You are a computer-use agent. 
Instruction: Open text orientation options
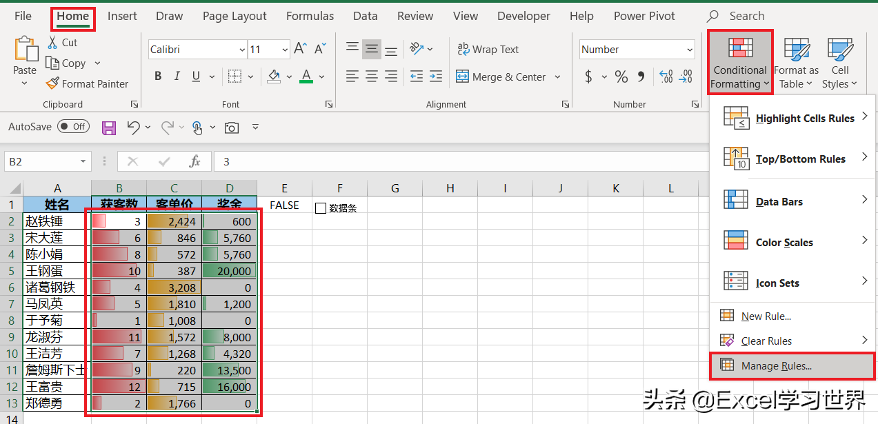pos(417,49)
